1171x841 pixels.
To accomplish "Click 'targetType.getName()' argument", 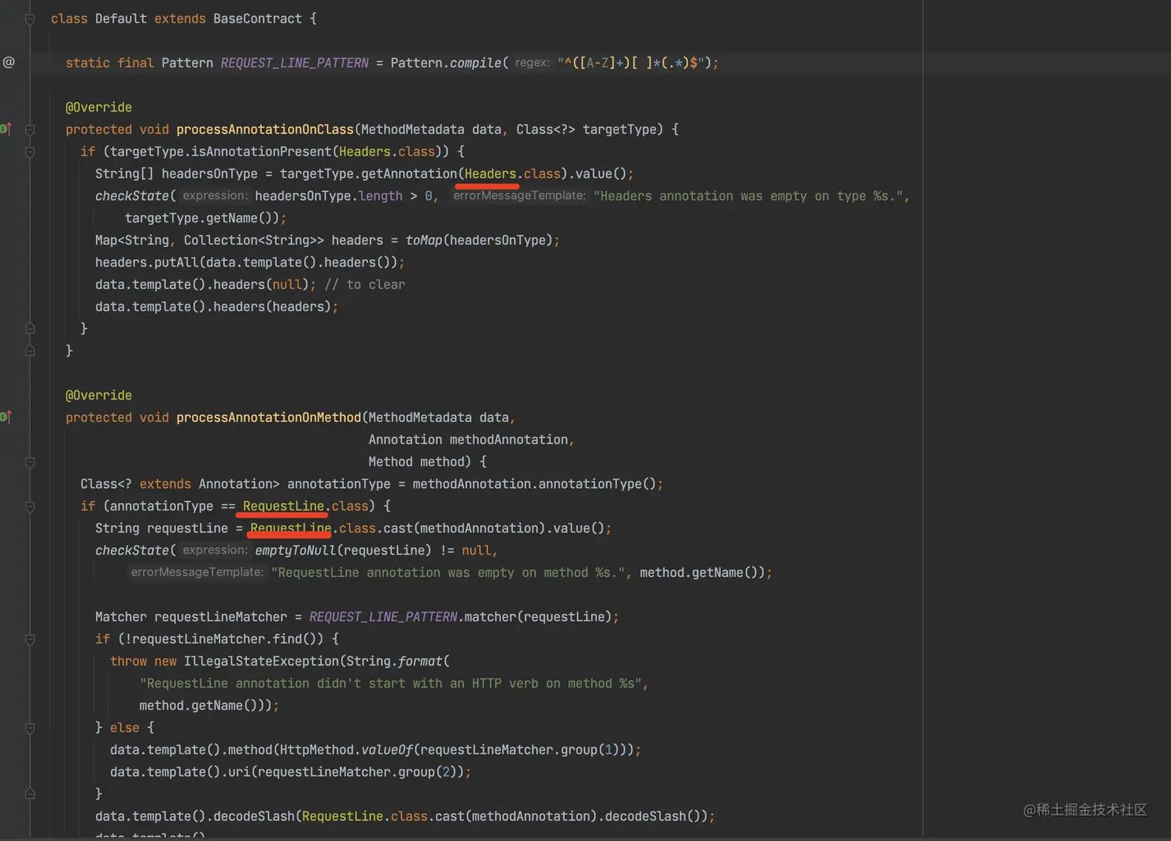I will click(202, 218).
